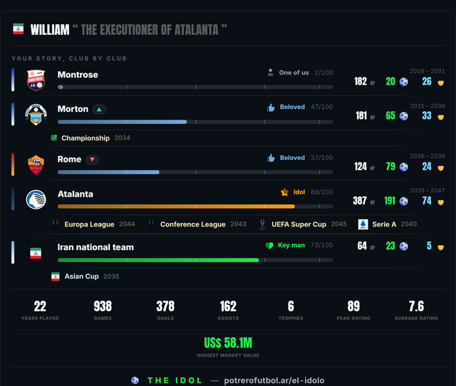Click the green up arrow beside Morton

(x=99, y=109)
